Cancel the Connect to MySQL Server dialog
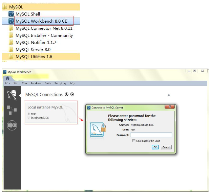 pos(166,147)
